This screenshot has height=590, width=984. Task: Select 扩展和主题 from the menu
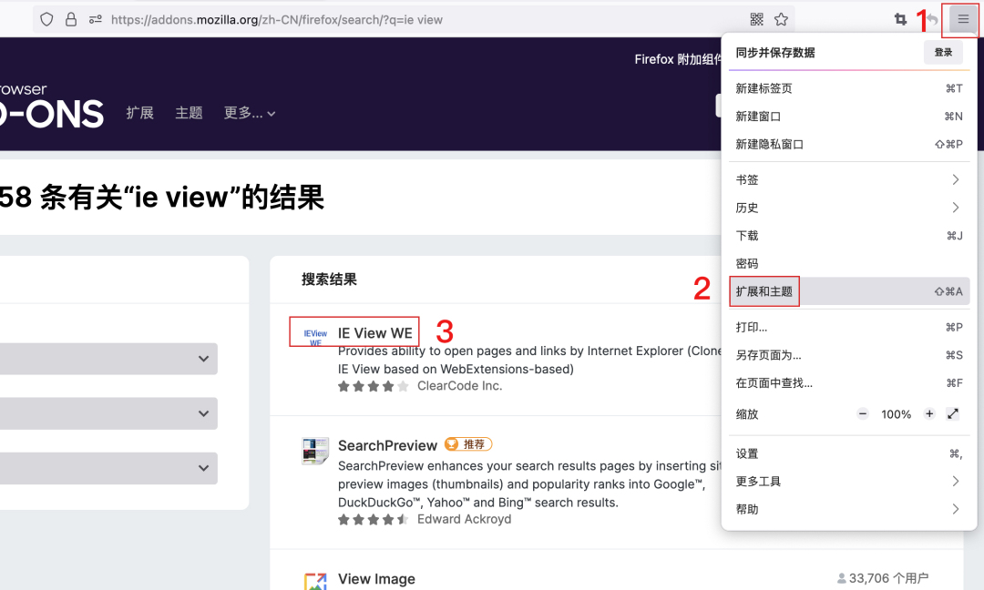point(764,290)
